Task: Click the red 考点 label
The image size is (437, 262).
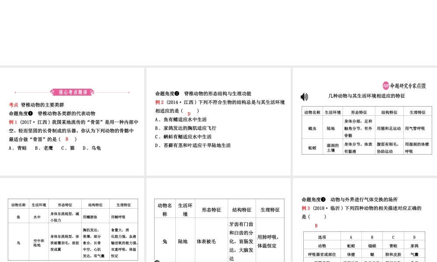Action: pyautogui.click(x=14, y=105)
